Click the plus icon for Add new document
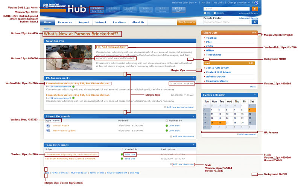Viewport: 301px width, 189px height. pos(171,136)
